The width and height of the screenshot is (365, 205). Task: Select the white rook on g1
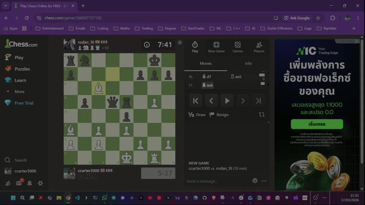(x=154, y=158)
